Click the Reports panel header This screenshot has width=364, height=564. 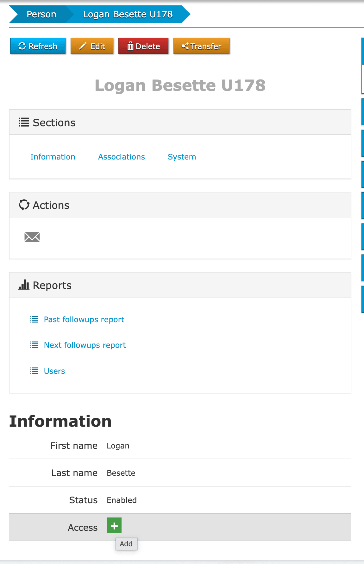point(180,285)
